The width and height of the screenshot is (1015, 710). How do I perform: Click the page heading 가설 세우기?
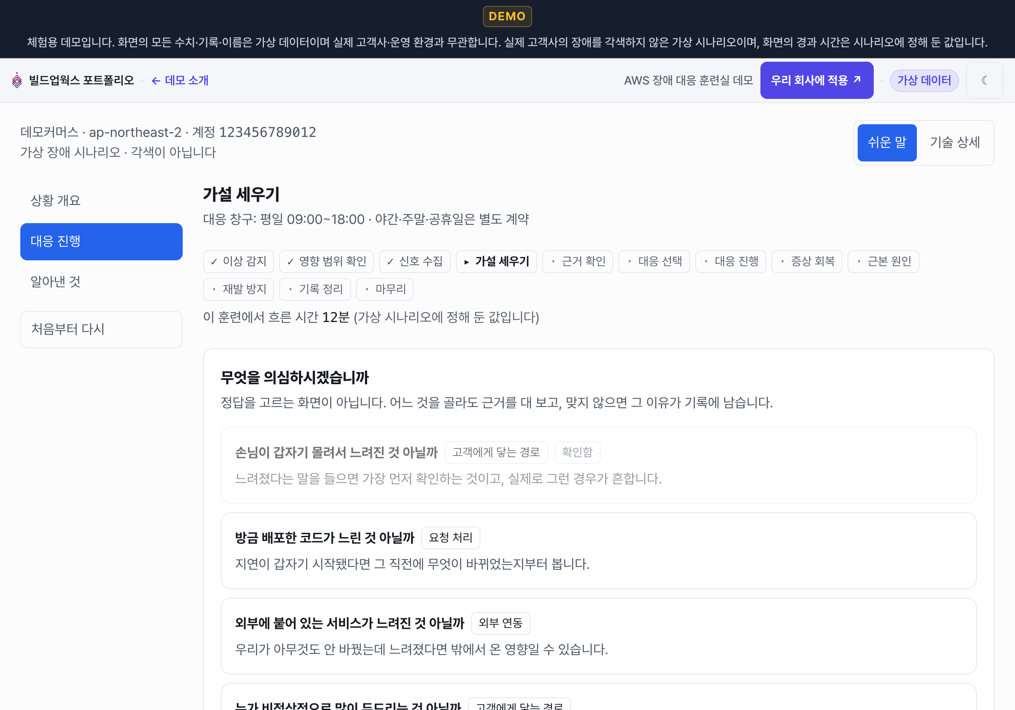(x=241, y=194)
